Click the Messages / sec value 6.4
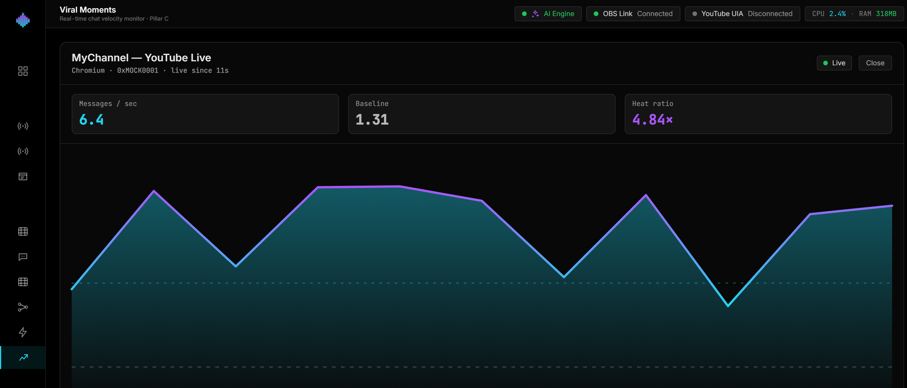907x388 pixels. [x=91, y=120]
